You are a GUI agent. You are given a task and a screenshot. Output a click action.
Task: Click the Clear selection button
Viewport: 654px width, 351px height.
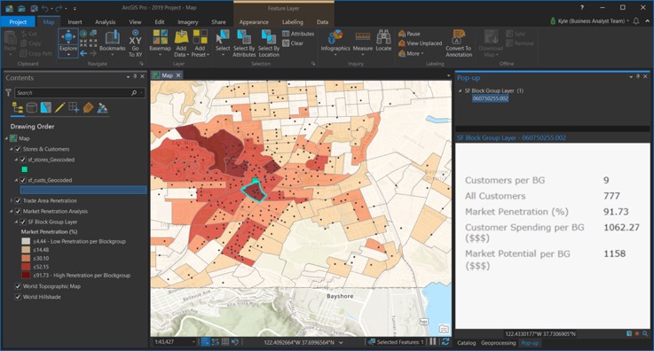click(x=293, y=43)
